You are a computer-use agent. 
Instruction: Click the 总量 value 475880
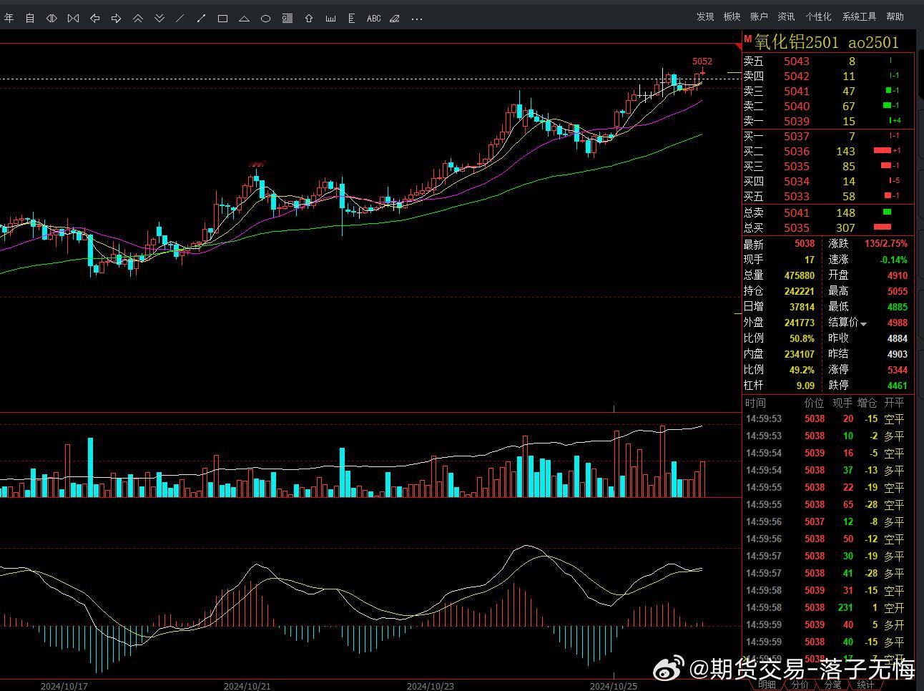[799, 275]
